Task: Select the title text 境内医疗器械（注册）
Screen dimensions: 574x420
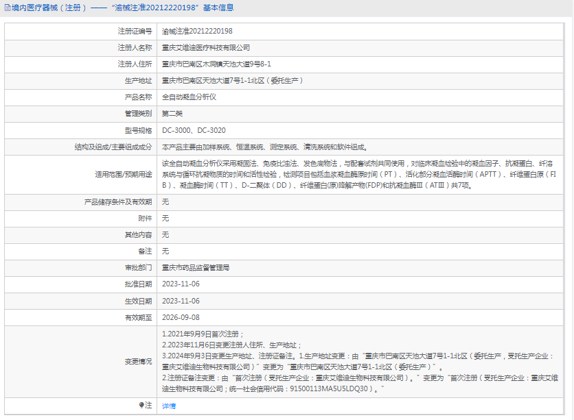Action: [x=49, y=8]
